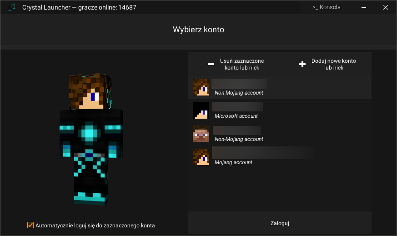Click Dodaj nowe konto lub nick
The image size is (397, 236).
[333, 64]
